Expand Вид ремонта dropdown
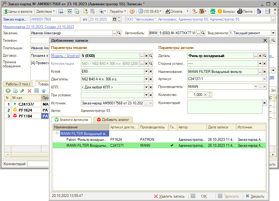 click(x=273, y=33)
